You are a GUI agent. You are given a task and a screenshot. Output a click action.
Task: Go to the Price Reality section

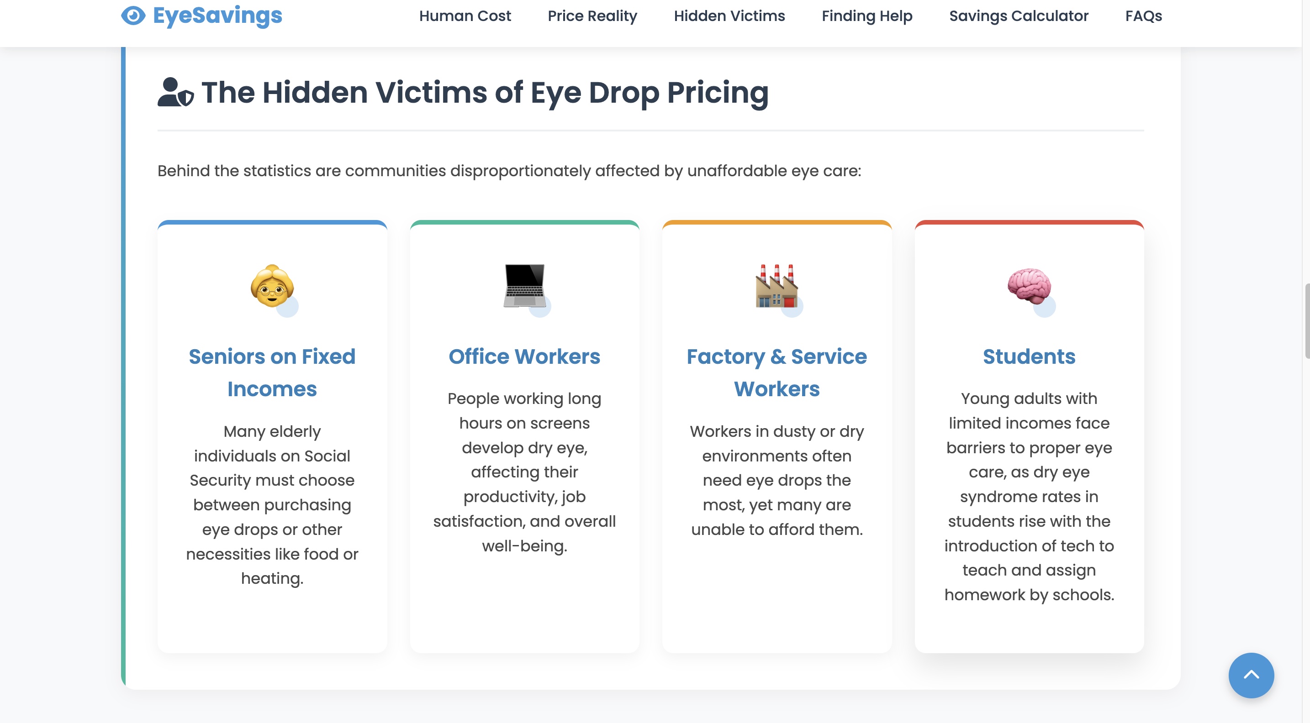592,16
